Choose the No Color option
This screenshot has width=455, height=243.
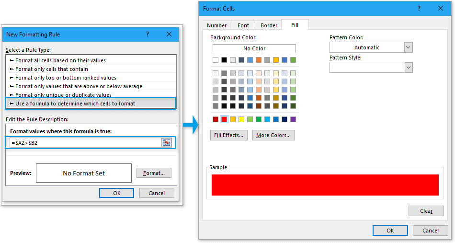pyautogui.click(x=254, y=48)
